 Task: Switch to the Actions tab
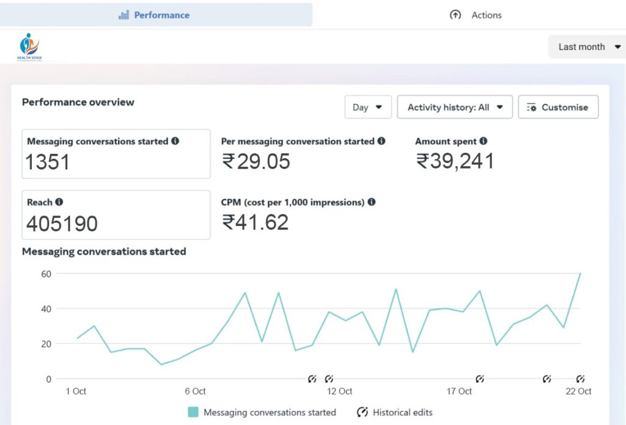(x=476, y=15)
